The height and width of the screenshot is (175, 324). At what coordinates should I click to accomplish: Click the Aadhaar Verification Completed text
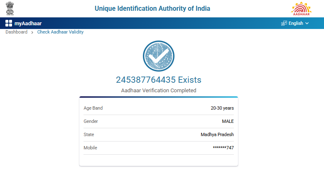point(159,90)
